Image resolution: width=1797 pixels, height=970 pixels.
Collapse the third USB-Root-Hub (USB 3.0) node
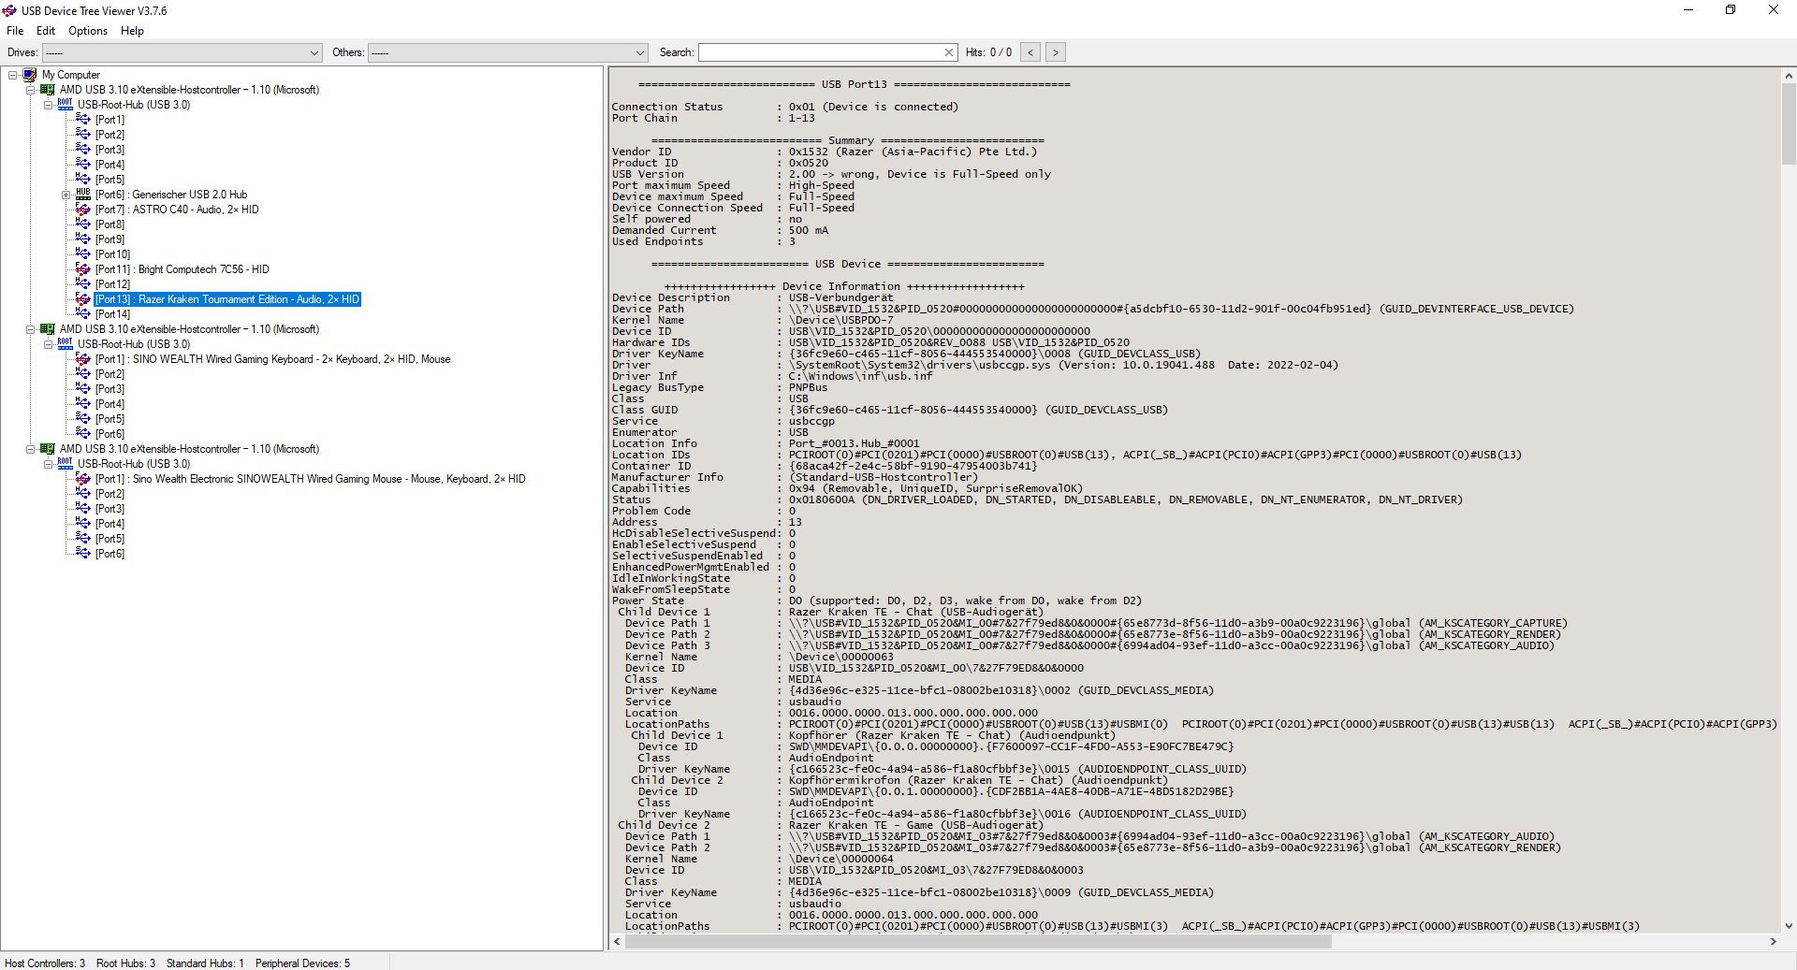[x=49, y=464]
